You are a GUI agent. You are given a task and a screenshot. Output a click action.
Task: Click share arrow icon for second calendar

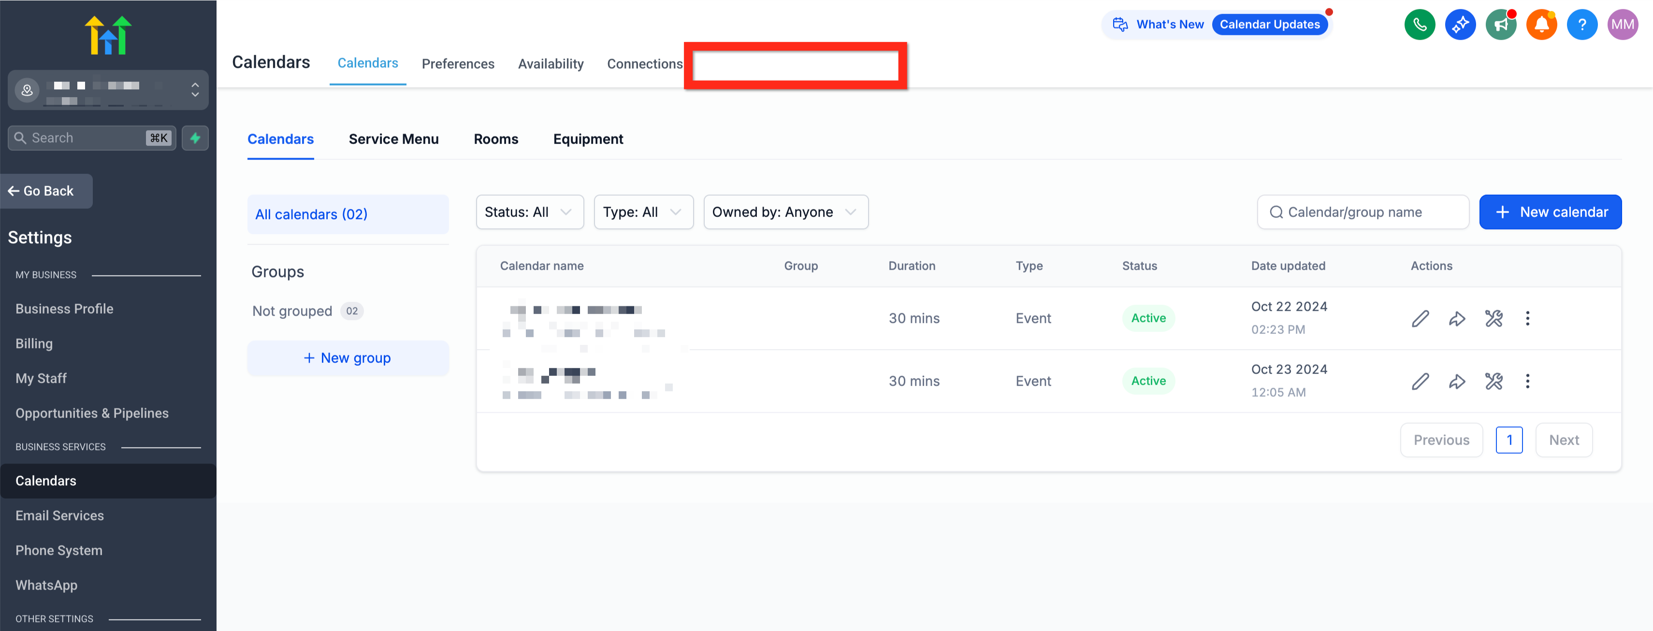click(1457, 382)
